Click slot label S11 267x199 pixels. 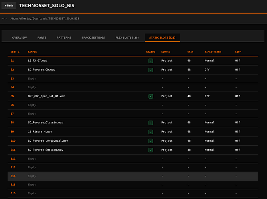click(13, 150)
